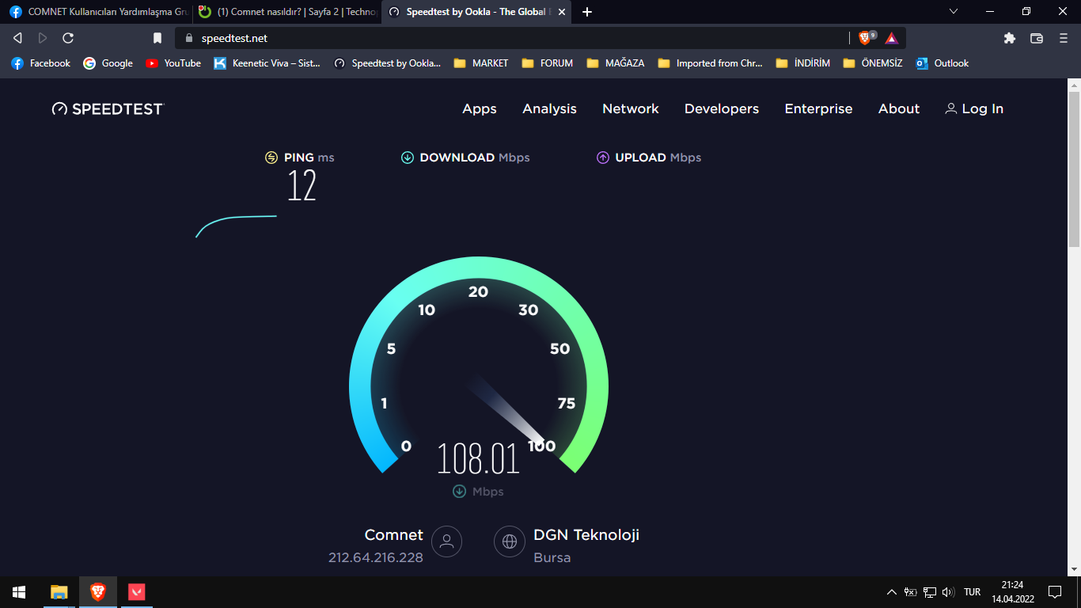Open the Enterprise menu item
Image resolution: width=1081 pixels, height=608 pixels.
point(818,109)
